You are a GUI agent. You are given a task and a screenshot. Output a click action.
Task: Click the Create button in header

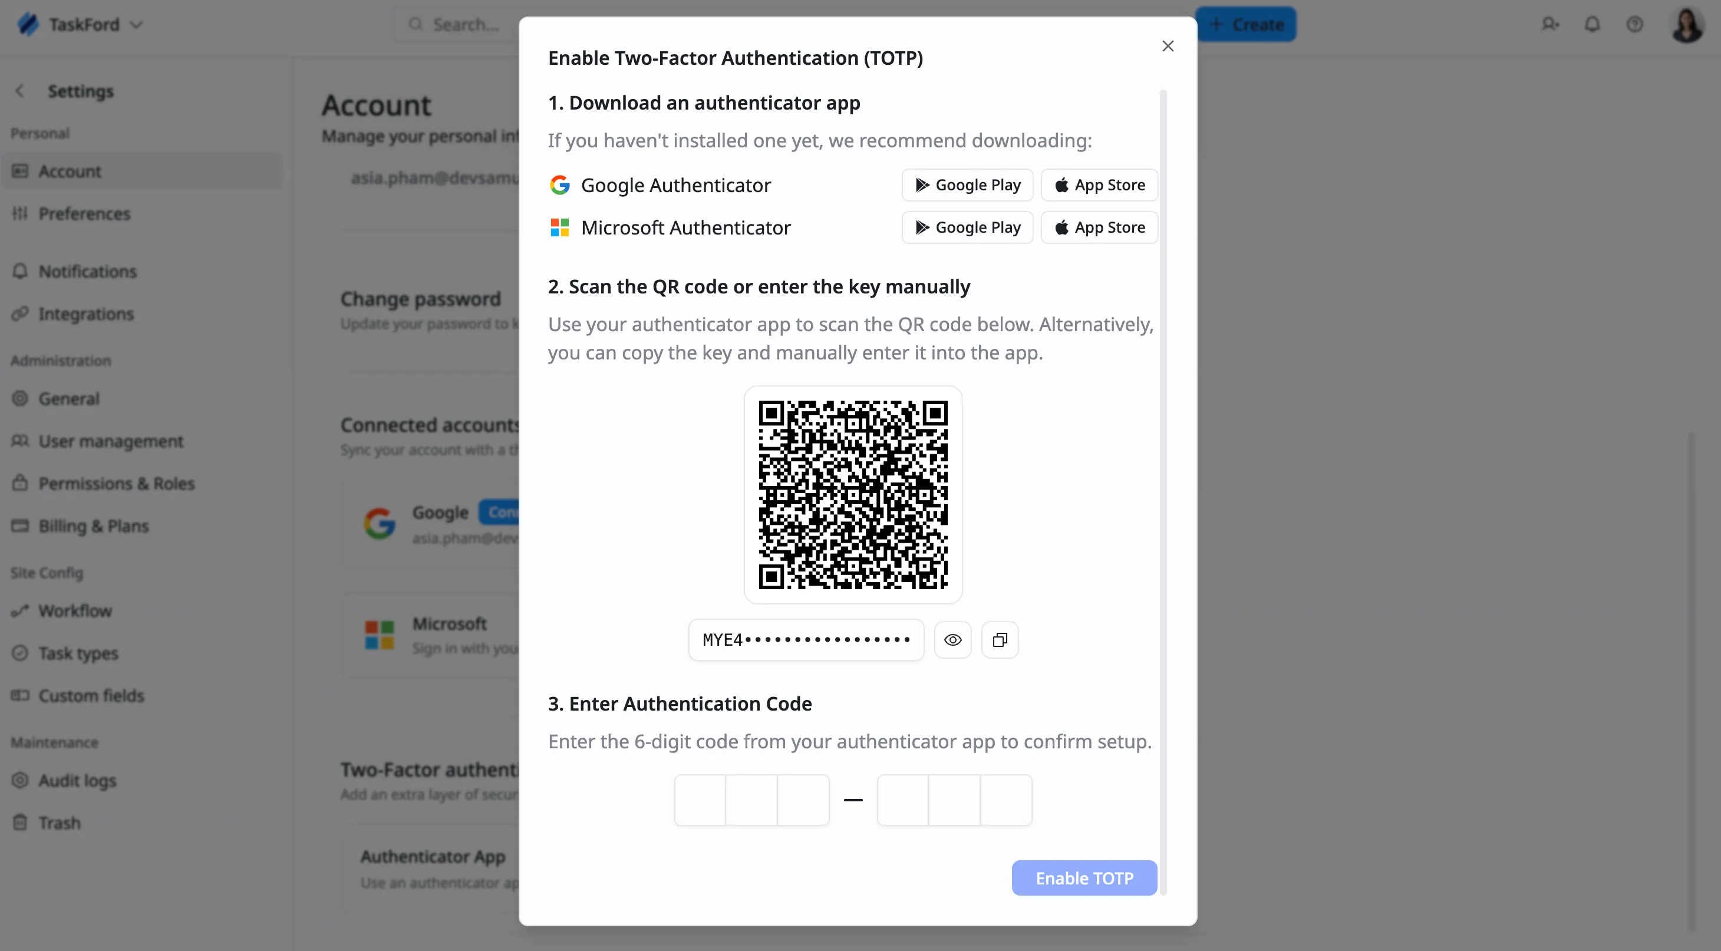pyautogui.click(x=1246, y=25)
